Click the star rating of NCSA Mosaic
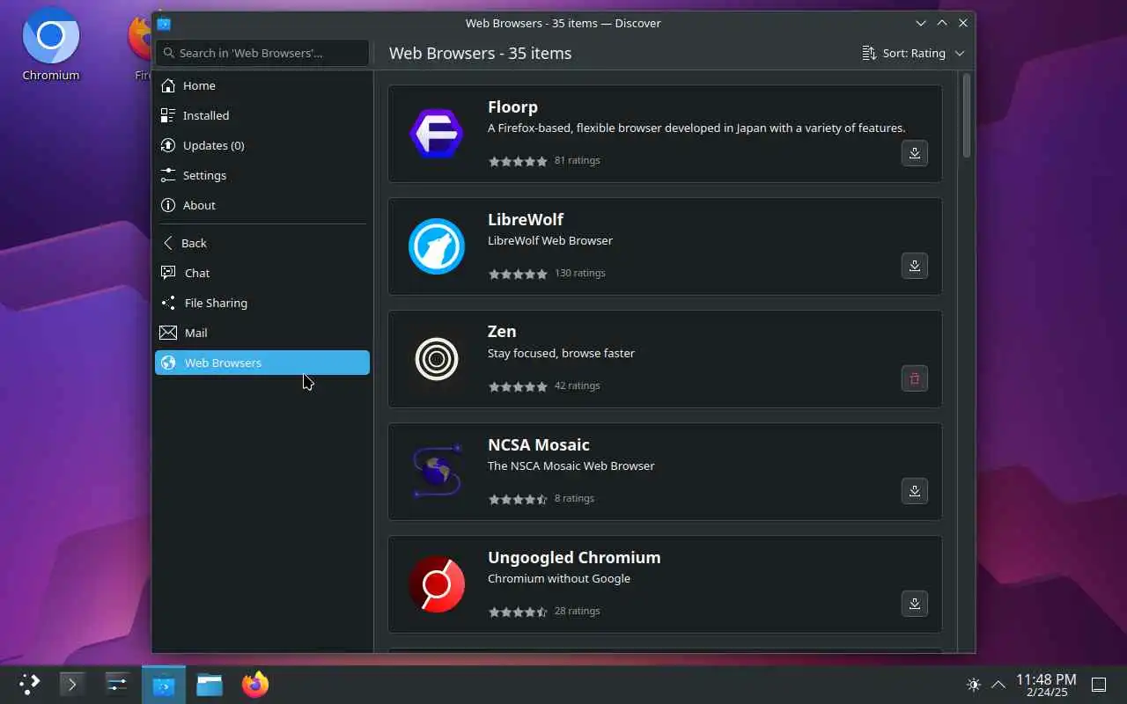Image resolution: width=1127 pixels, height=704 pixels. coord(518,499)
